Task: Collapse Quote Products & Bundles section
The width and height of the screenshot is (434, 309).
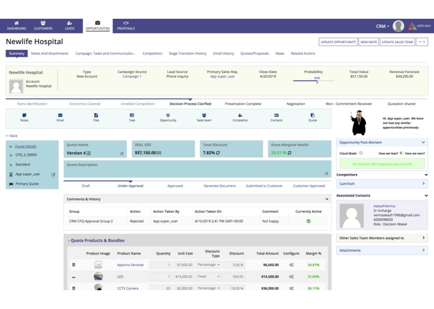Action: coord(69,241)
